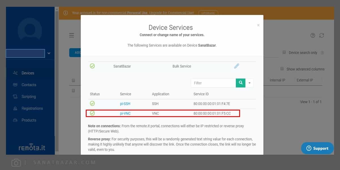This screenshot has width=340, height=170.
Task: Toggle select-all checkbox in table header
Action: coord(73,80)
